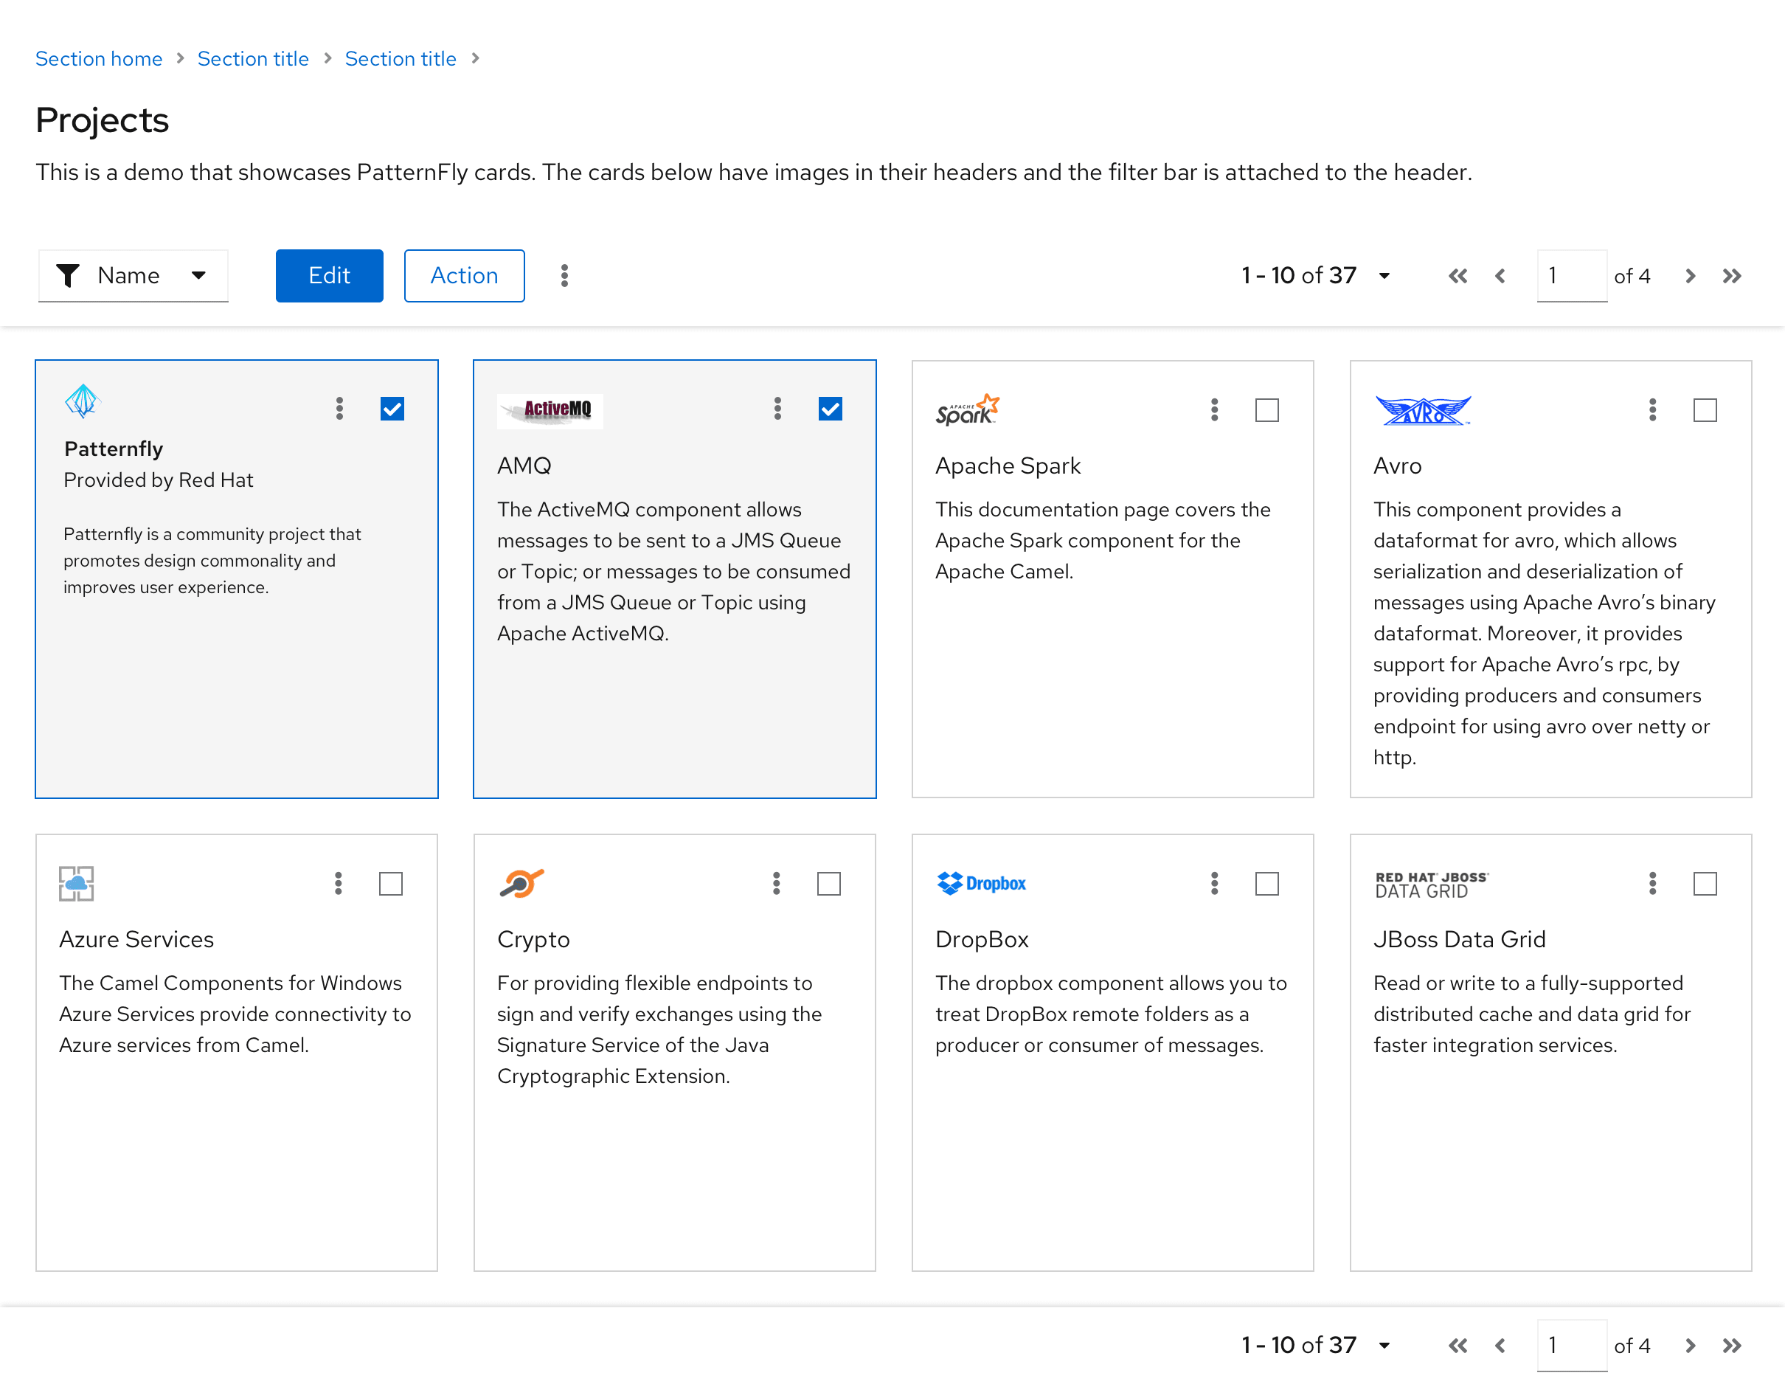Open the kebab menu on the AMQ card
The height and width of the screenshot is (1384, 1785).
777,409
